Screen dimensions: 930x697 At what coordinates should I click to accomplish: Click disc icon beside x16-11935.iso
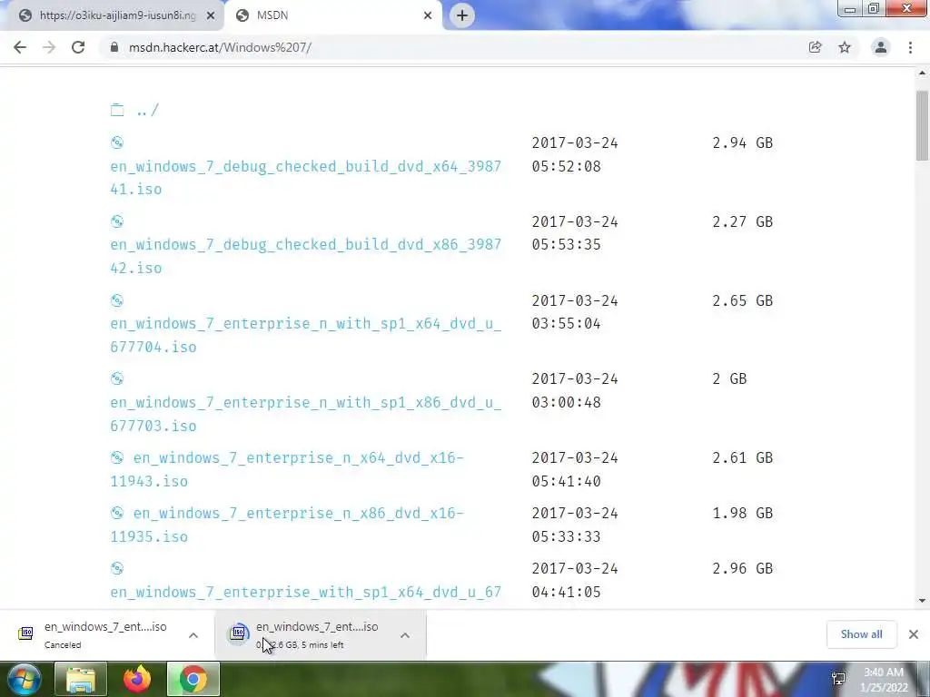(x=117, y=513)
